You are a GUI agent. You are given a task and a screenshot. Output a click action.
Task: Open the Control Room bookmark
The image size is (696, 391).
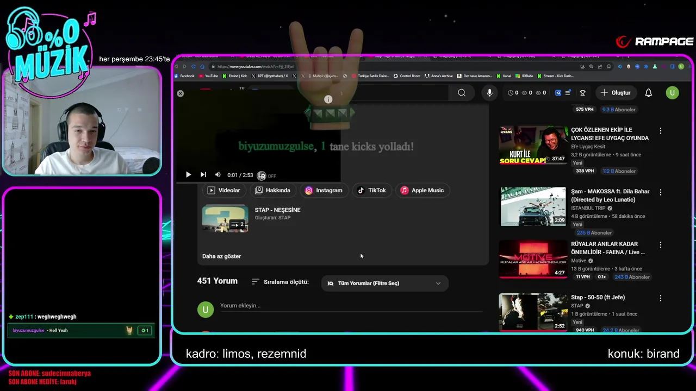(x=407, y=76)
